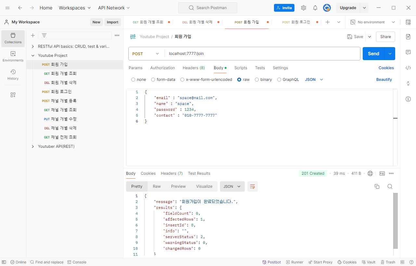The image size is (416, 266).
Task: Open the Send button options arrow
Action: [x=390, y=54]
